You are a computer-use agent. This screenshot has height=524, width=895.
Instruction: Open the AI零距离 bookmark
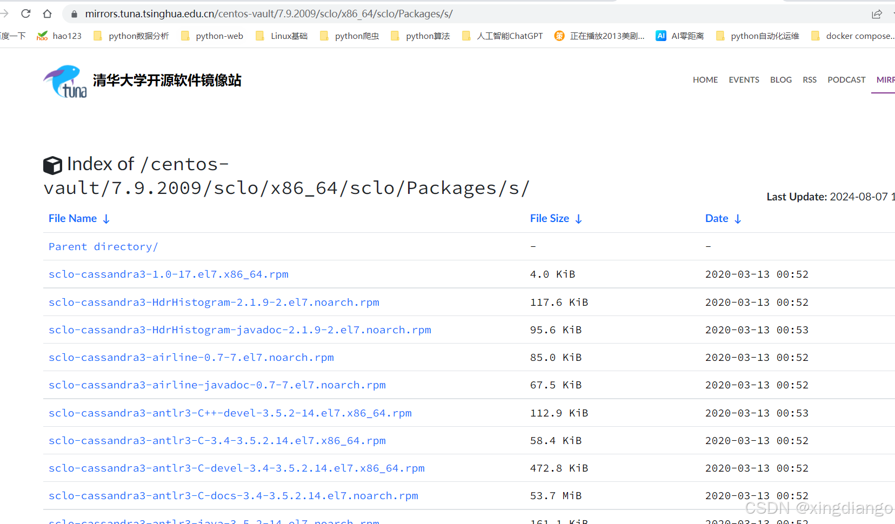point(680,36)
